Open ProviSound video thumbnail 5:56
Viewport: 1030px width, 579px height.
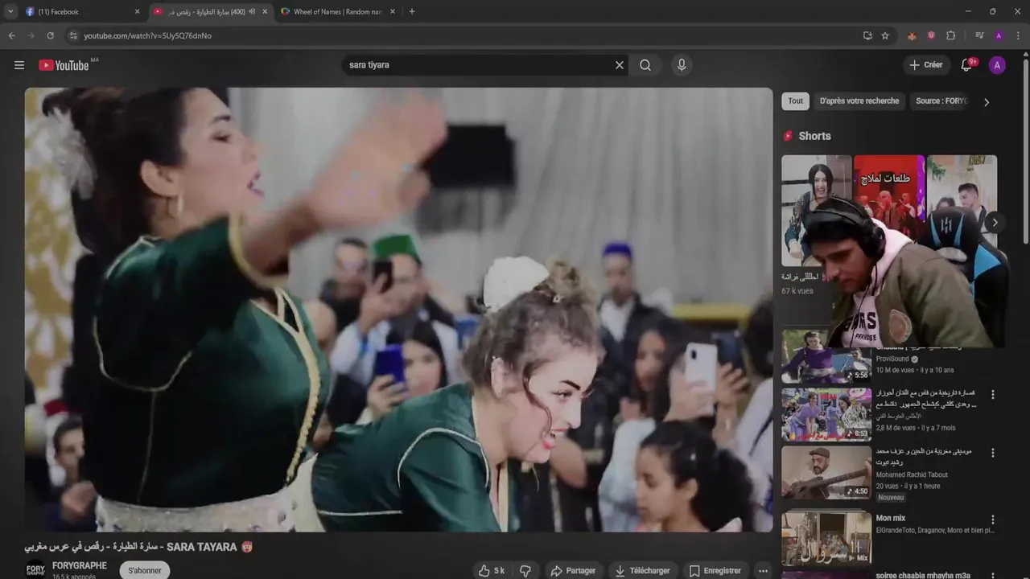tap(826, 356)
